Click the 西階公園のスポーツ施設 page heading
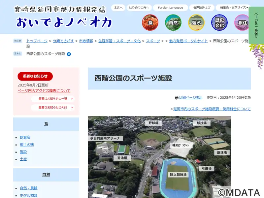Image resolution: width=264 pixels, height=198 pixels. pyautogui.click(x=133, y=78)
